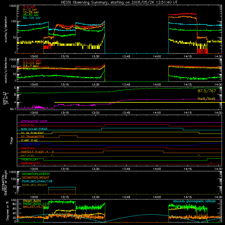Select the orange 6-12 keV legend label

point(30,10)
